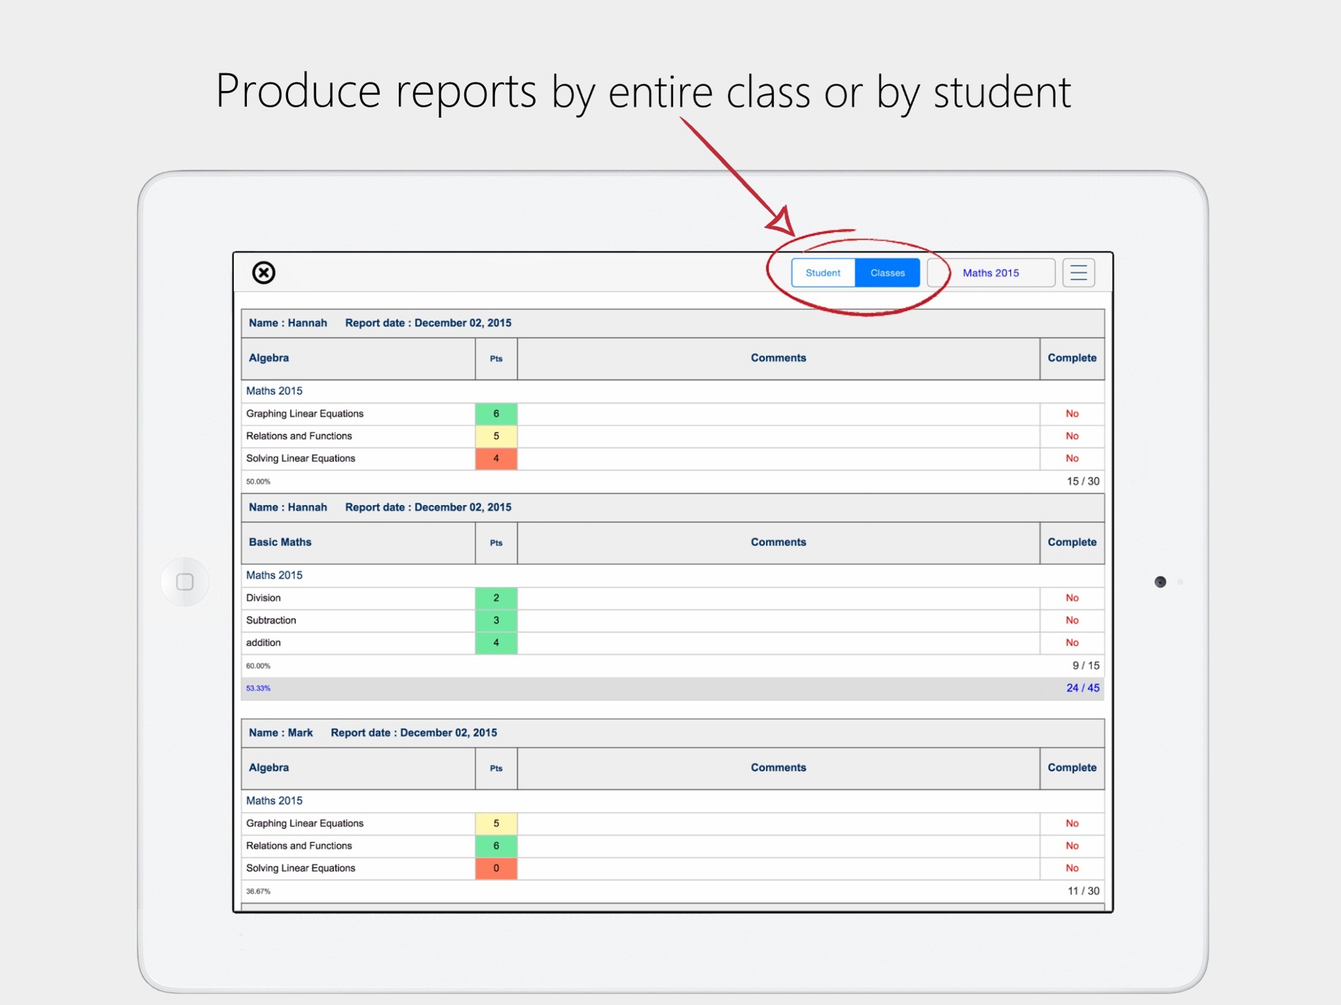This screenshot has width=1341, height=1005.
Task: Click the Division score 2 cell
Action: (x=496, y=598)
